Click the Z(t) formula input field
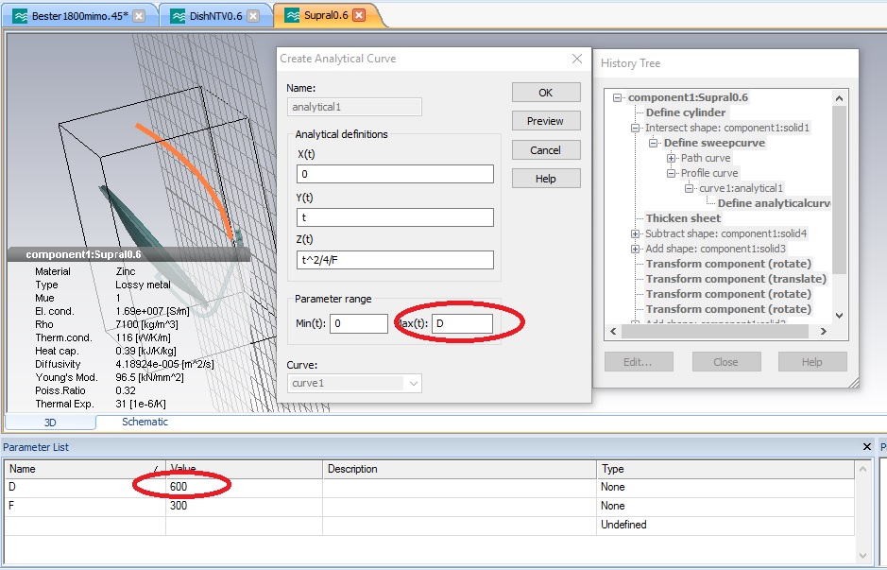 tap(395, 260)
